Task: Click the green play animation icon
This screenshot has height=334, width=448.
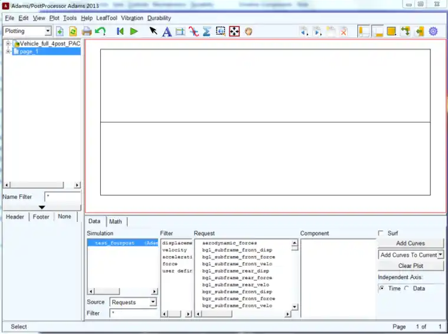Action: 134,31
